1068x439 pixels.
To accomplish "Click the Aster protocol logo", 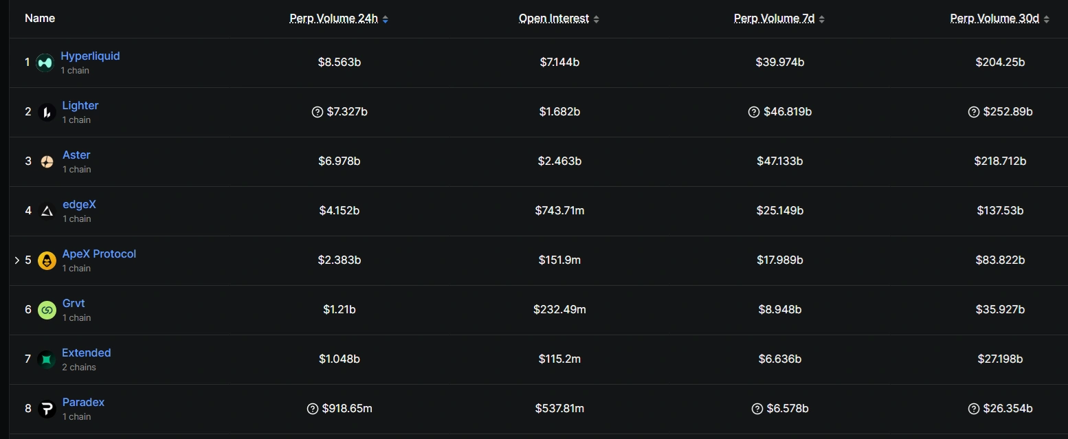I will point(46,161).
